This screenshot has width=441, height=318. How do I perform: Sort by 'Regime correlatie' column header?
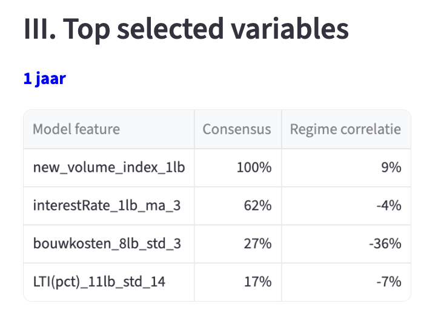pyautogui.click(x=345, y=129)
